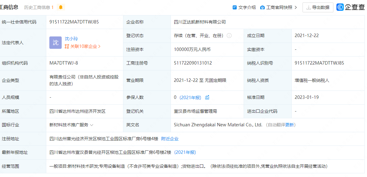Click the 企查查 logo
Viewport: 367px width, 177px height.
(x=350, y=7)
